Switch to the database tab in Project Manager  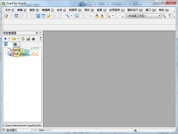(x=15, y=44)
